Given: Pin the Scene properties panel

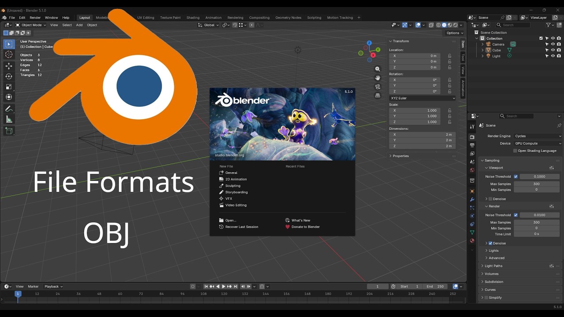Looking at the screenshot, I should pyautogui.click(x=559, y=125).
